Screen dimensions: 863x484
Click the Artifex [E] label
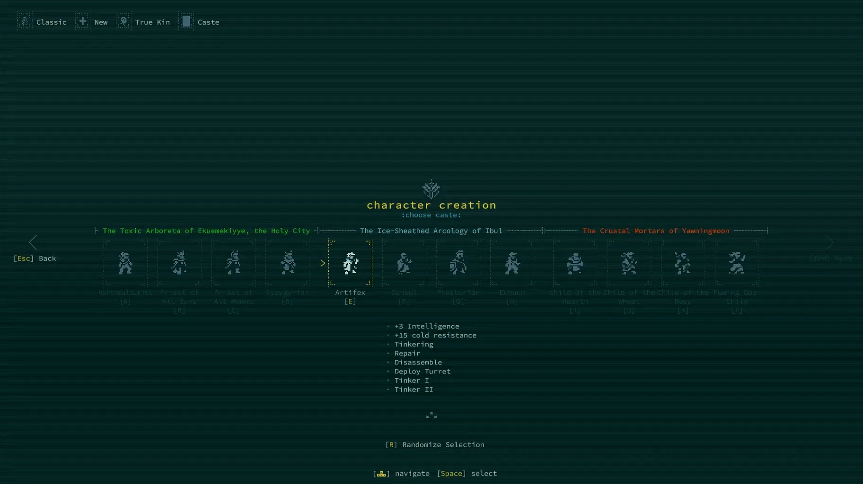pos(350,297)
